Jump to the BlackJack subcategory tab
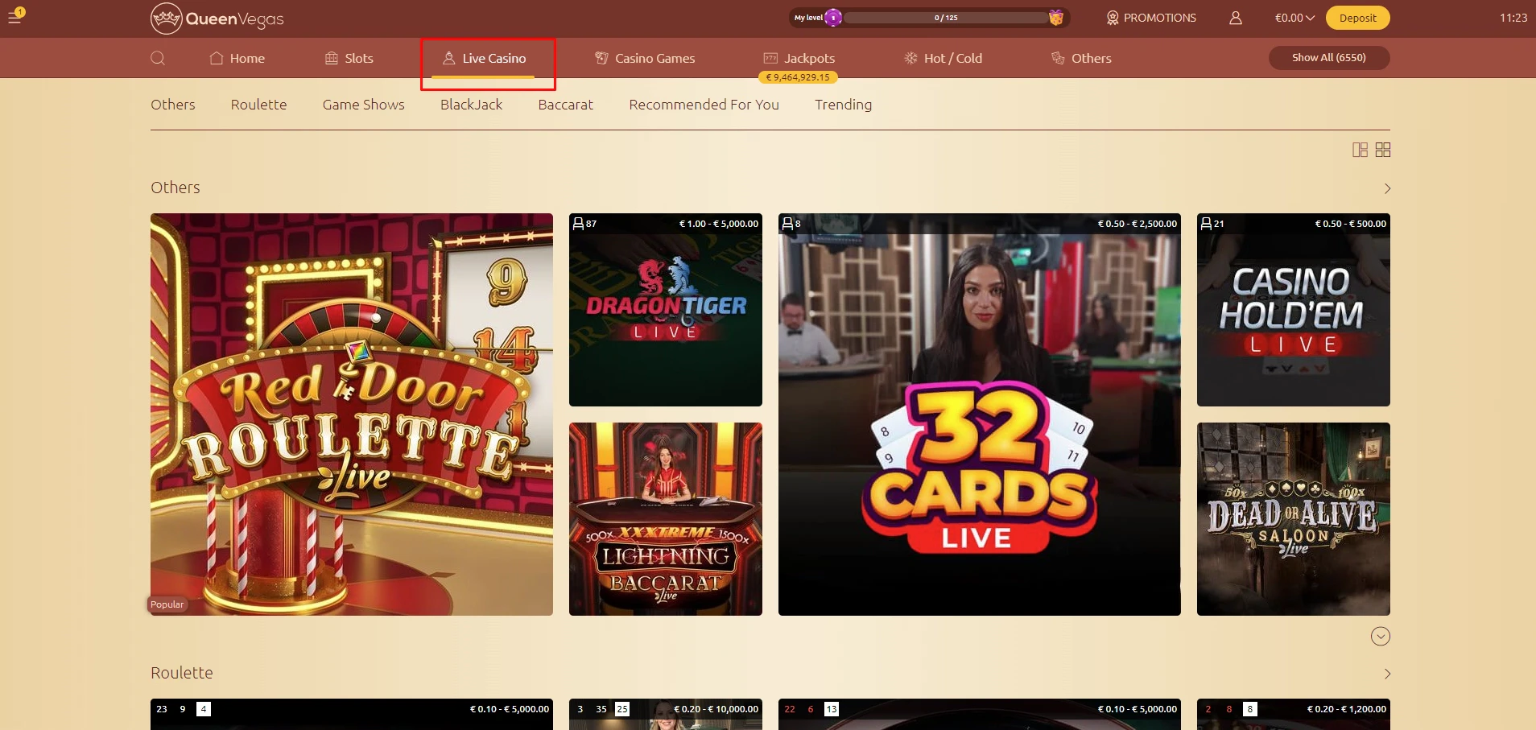The width and height of the screenshot is (1536, 730). pos(471,105)
